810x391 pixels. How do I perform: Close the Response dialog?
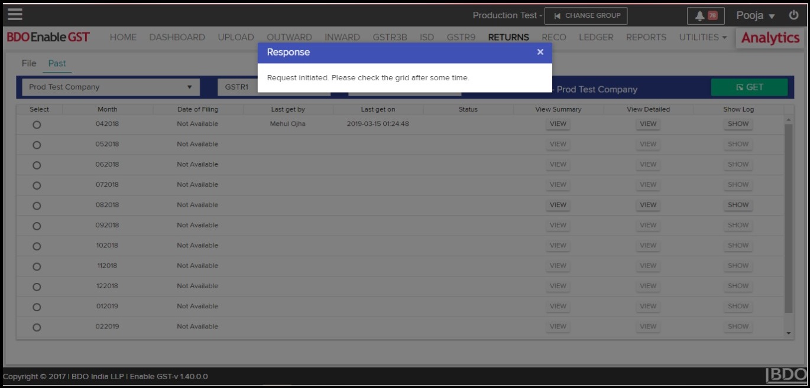540,52
